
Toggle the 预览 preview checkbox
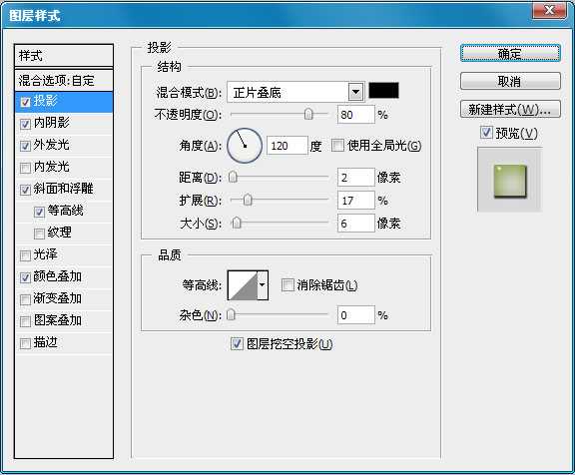486,133
